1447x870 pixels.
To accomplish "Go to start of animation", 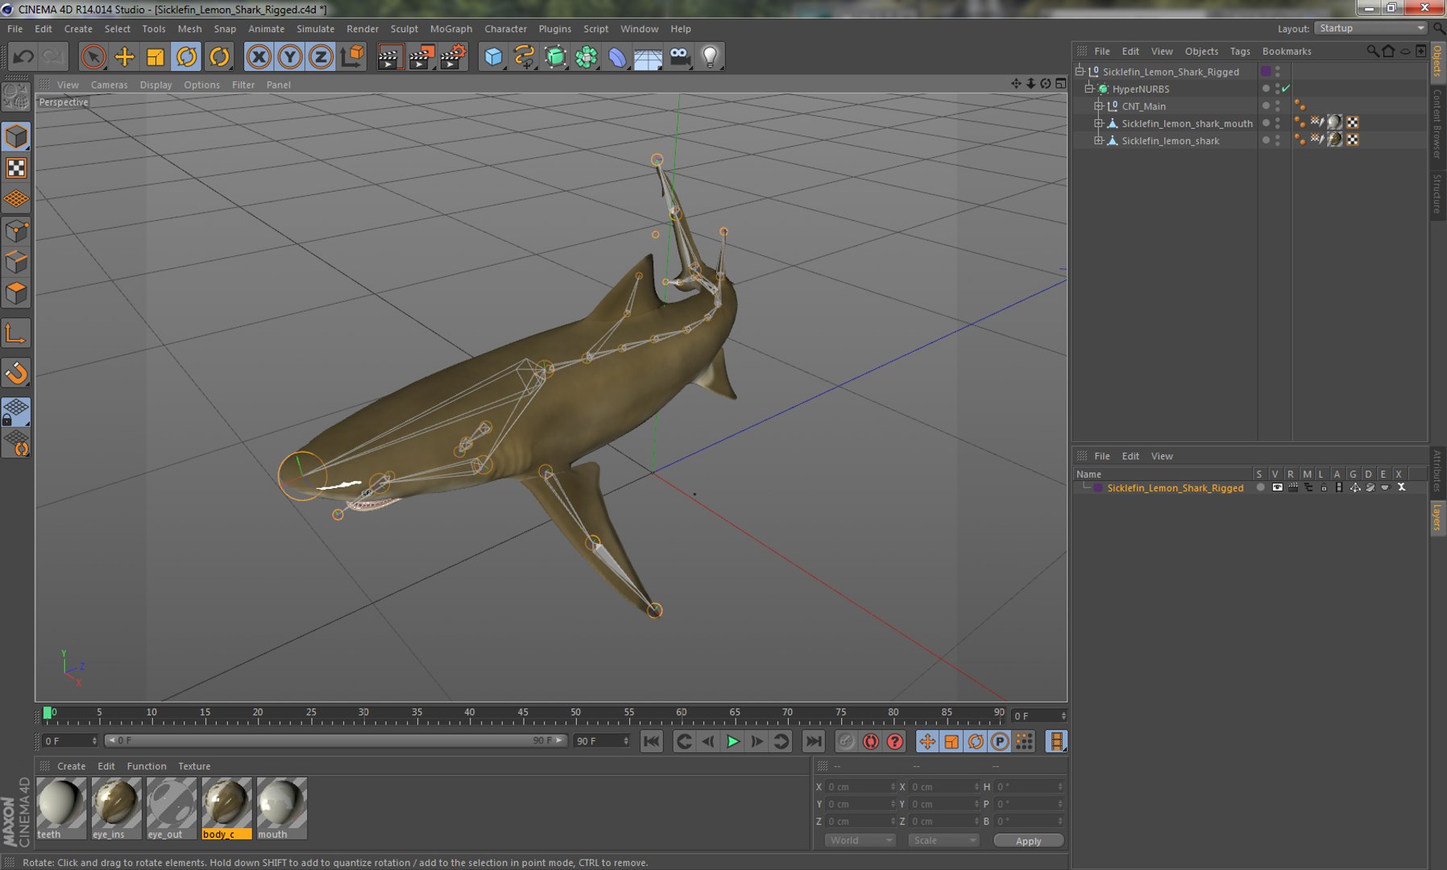I will (x=651, y=741).
